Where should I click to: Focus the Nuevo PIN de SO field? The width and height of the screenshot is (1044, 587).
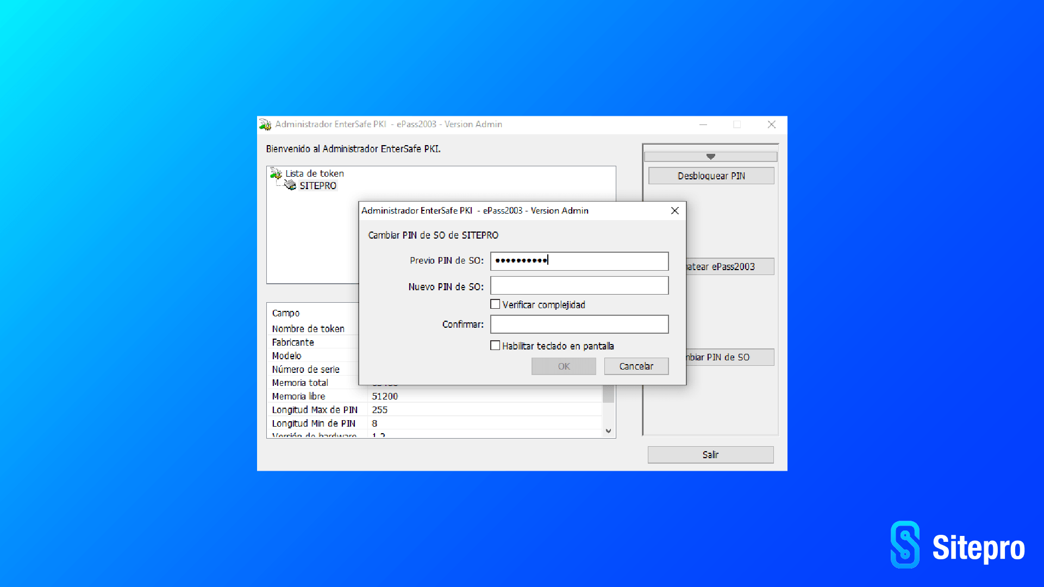(x=579, y=286)
